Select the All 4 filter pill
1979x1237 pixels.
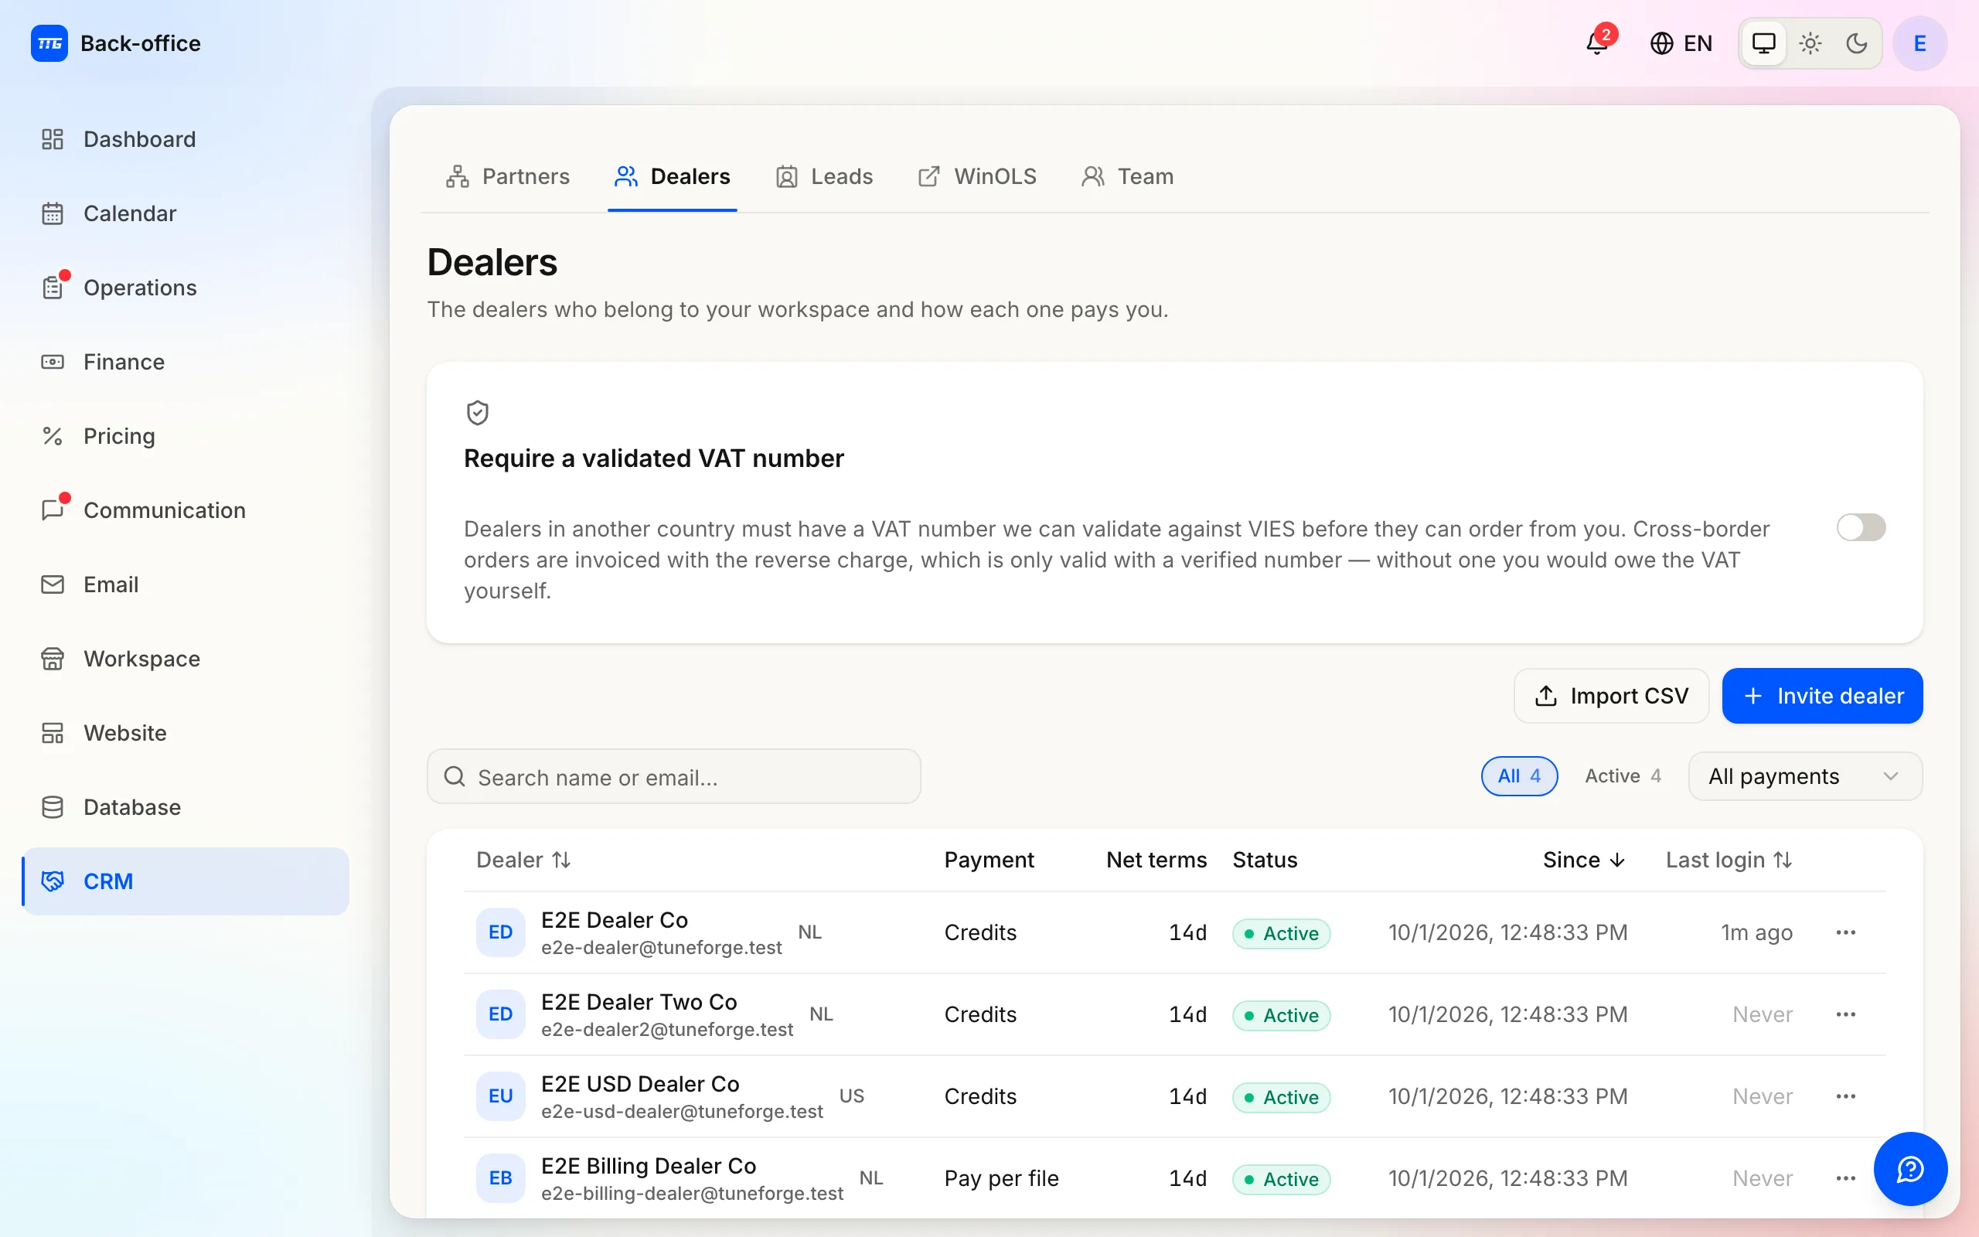[x=1518, y=775]
